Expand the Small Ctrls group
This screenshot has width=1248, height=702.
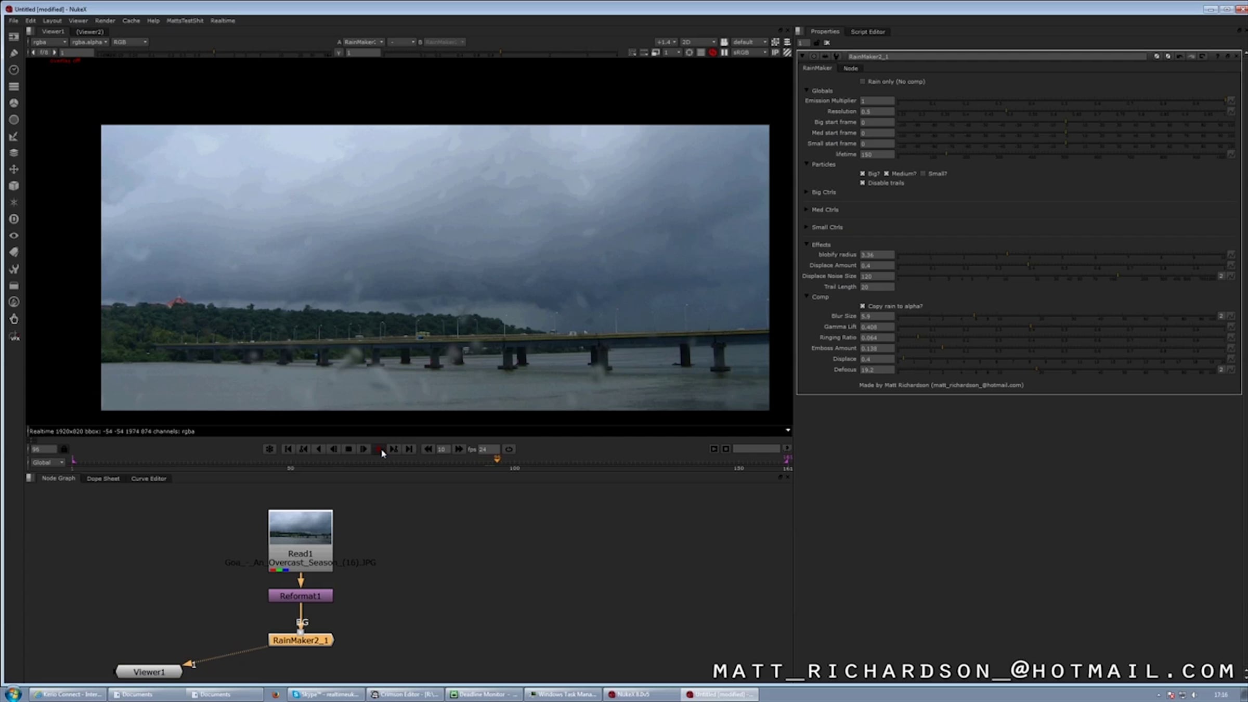point(807,227)
